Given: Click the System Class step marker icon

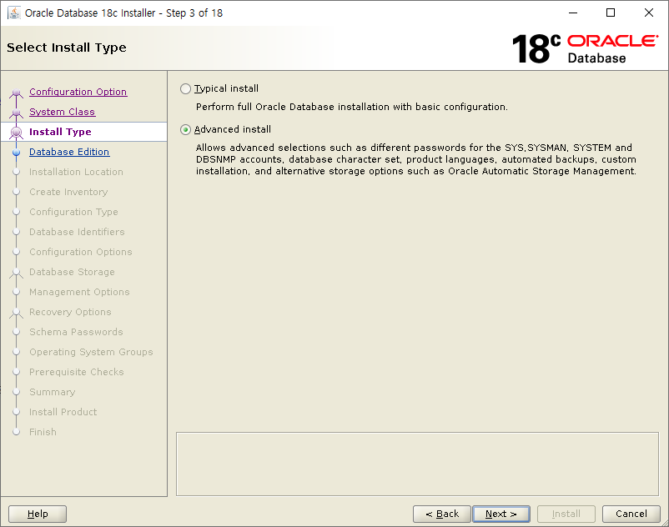Looking at the screenshot, I should (x=16, y=113).
